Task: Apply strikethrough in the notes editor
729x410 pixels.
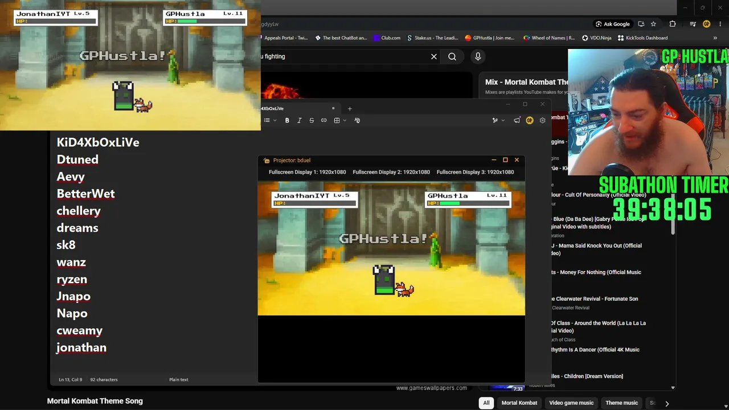Action: coord(312,120)
